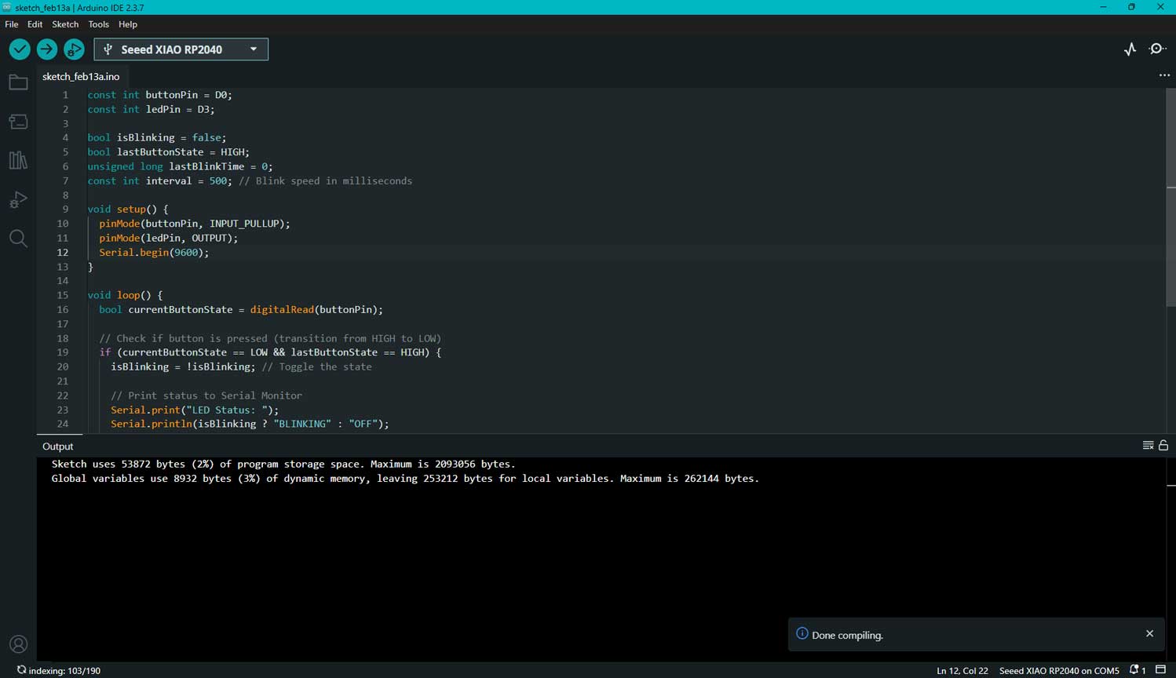Click the 'pinMode(buttonPin, INPUT_PULLUP);' line

pyautogui.click(x=195, y=224)
